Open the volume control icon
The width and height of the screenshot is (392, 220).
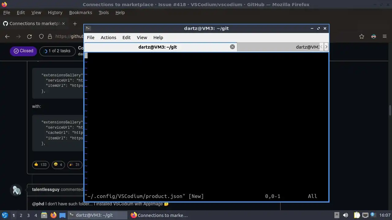point(345,215)
